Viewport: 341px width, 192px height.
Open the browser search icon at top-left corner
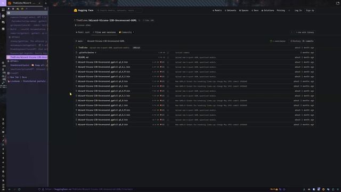3,3
